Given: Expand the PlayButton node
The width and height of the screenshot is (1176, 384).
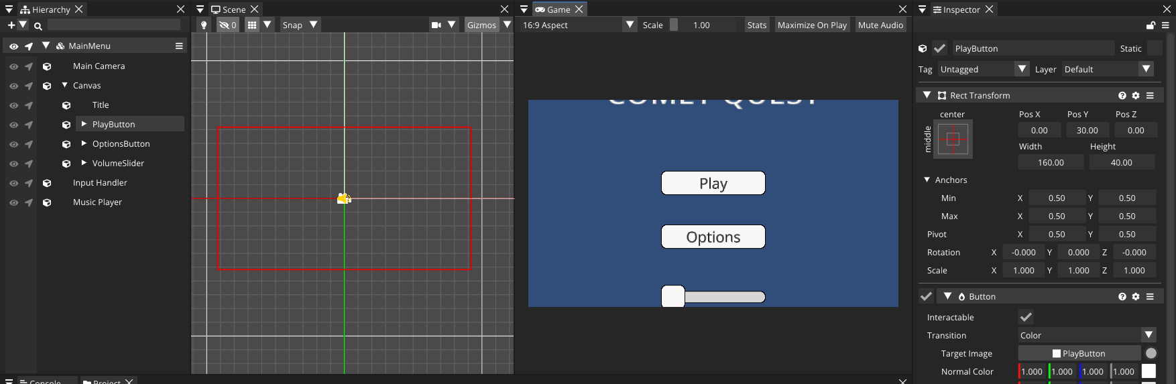Looking at the screenshot, I should coord(84,124).
